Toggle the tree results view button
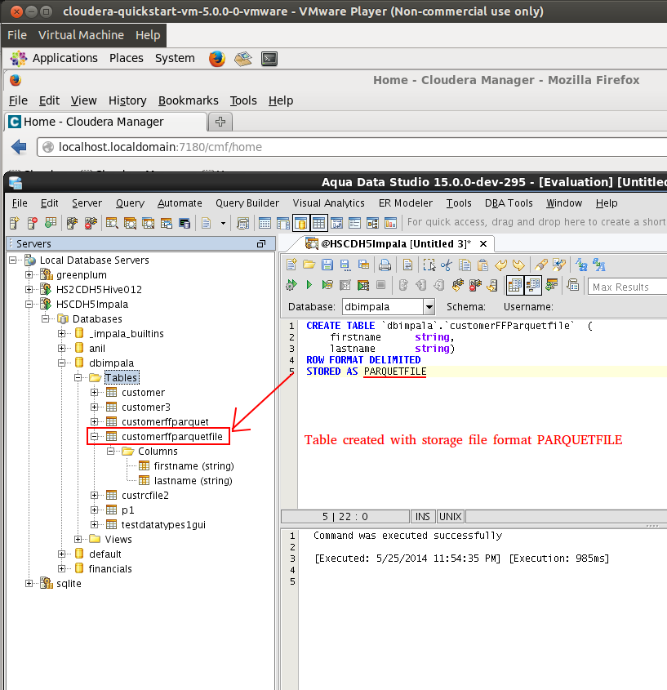The height and width of the screenshot is (690, 667). click(533, 286)
